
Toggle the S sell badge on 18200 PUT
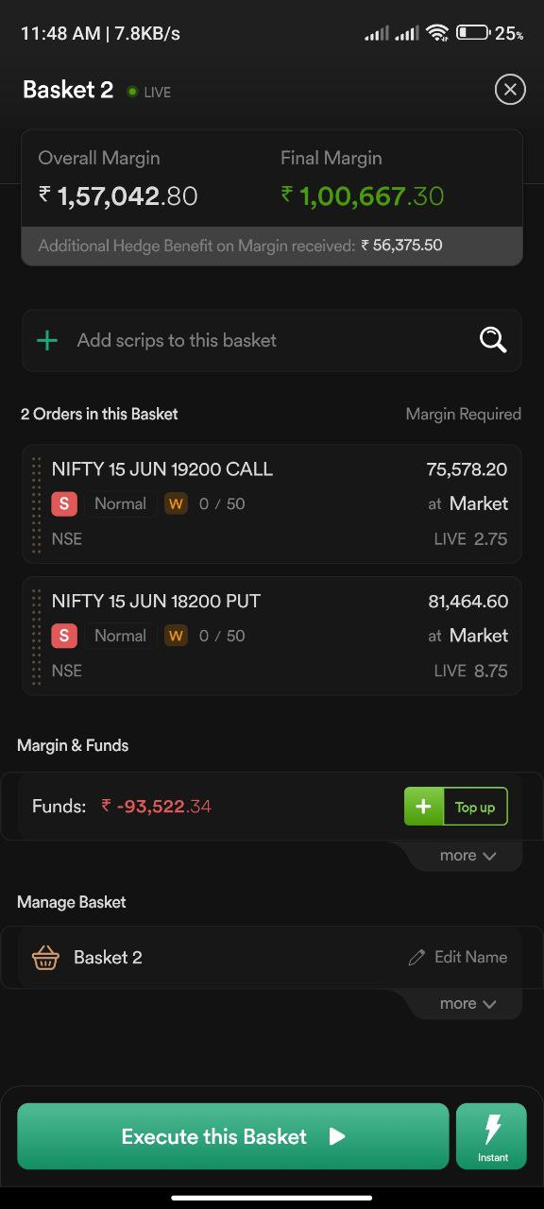[64, 636]
